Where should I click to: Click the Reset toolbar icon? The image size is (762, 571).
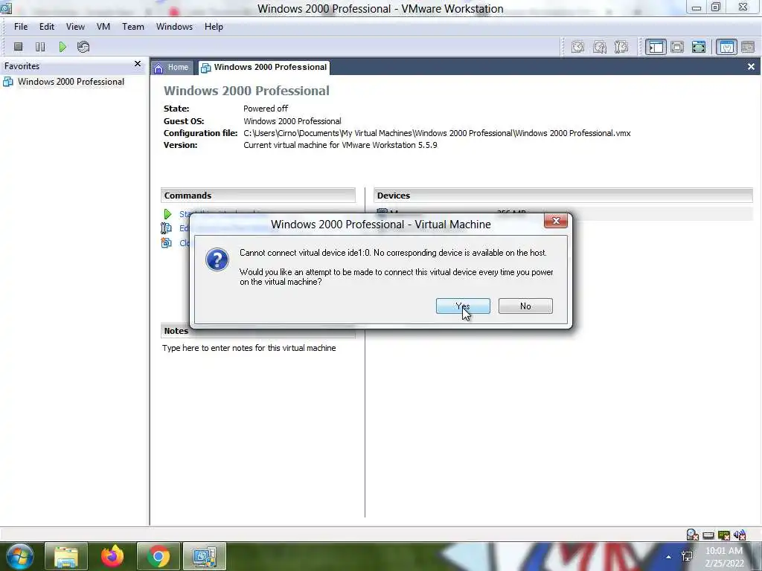click(83, 47)
